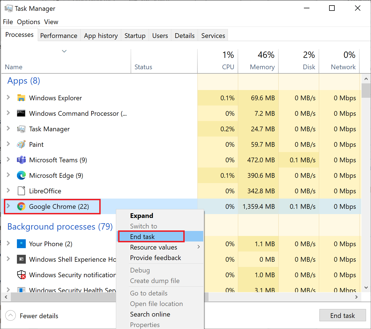Click the Windows Explorer folder icon
Image resolution: width=371 pixels, height=329 pixels.
click(x=21, y=98)
